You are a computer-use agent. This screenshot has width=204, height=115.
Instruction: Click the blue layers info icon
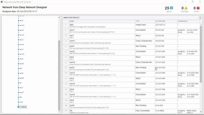(x=171, y=8)
